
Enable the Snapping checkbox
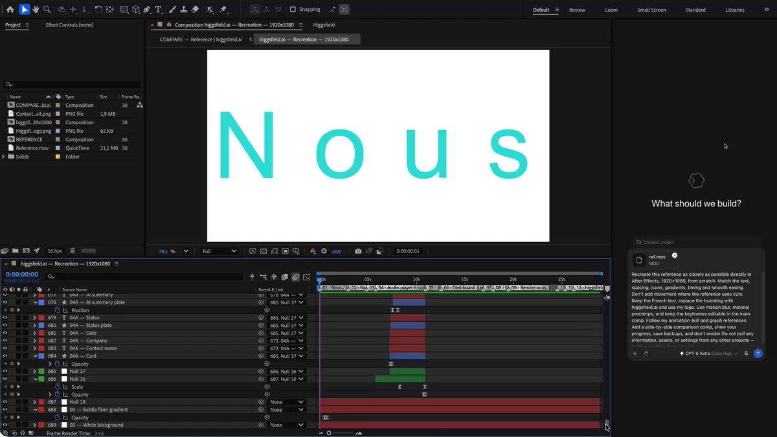[293, 10]
